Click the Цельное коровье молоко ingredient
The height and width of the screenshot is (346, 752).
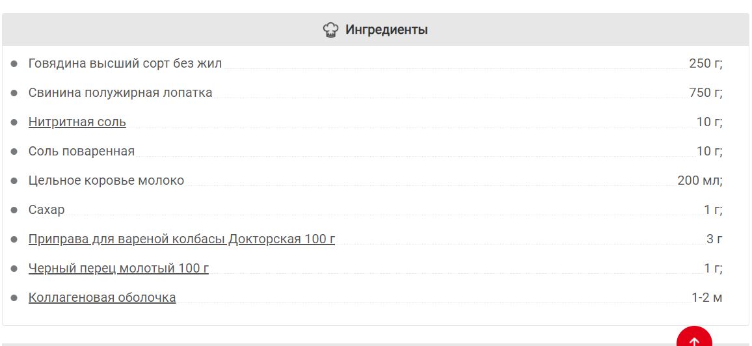pos(106,180)
